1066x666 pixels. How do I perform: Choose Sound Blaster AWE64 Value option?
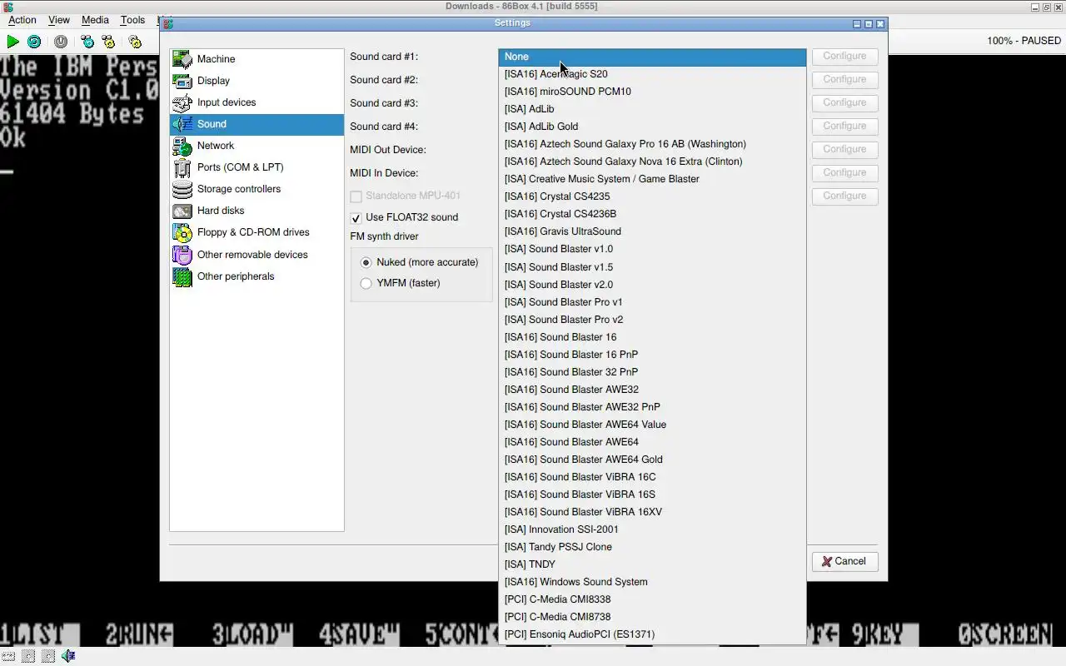coord(652,425)
